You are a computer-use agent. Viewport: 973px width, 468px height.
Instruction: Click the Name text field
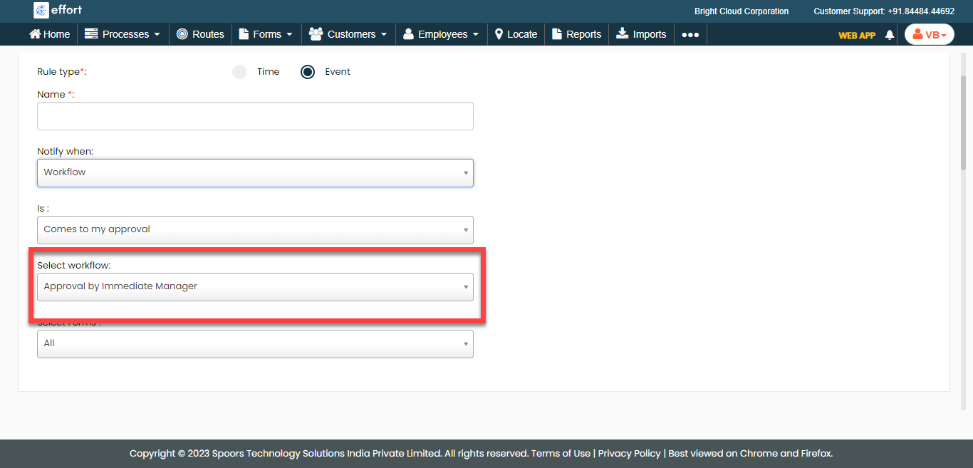(255, 116)
